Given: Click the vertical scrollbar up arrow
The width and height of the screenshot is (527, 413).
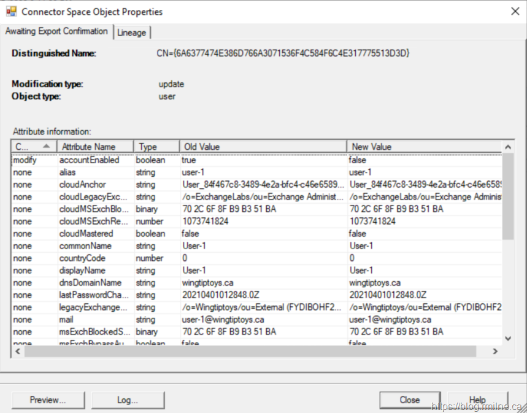Looking at the screenshot, I should (508, 147).
